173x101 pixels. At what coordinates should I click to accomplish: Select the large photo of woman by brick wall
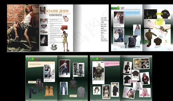click(23, 28)
